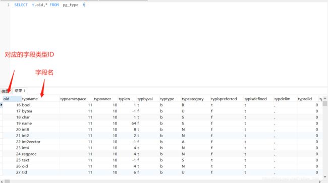The height and width of the screenshot is (183, 328).
Task: Click typlen cell showing 8 in int8 row
Action: tap(127, 130)
